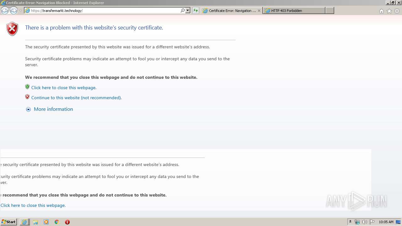Open a new blank tab

[x=329, y=11]
